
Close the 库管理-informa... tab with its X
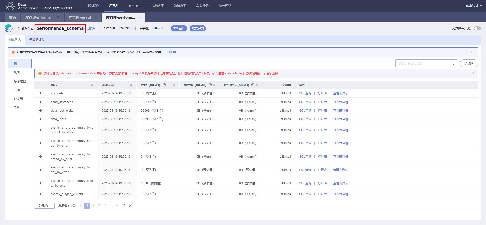(58, 17)
